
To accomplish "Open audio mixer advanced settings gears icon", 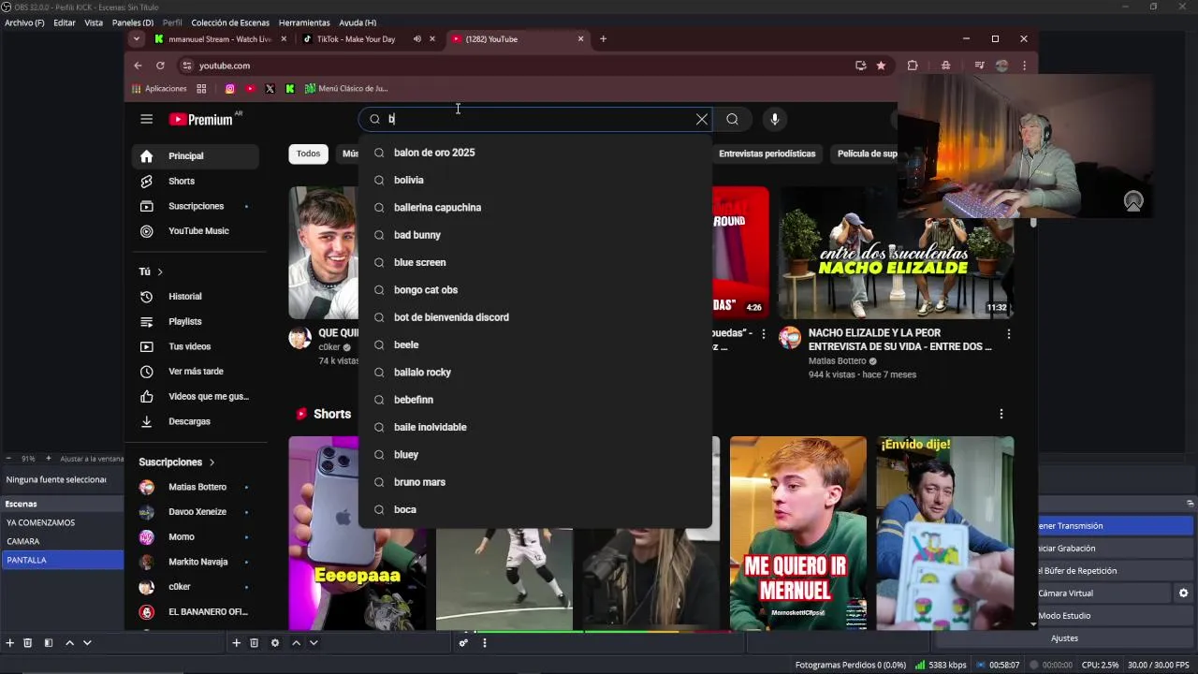I will (463, 643).
